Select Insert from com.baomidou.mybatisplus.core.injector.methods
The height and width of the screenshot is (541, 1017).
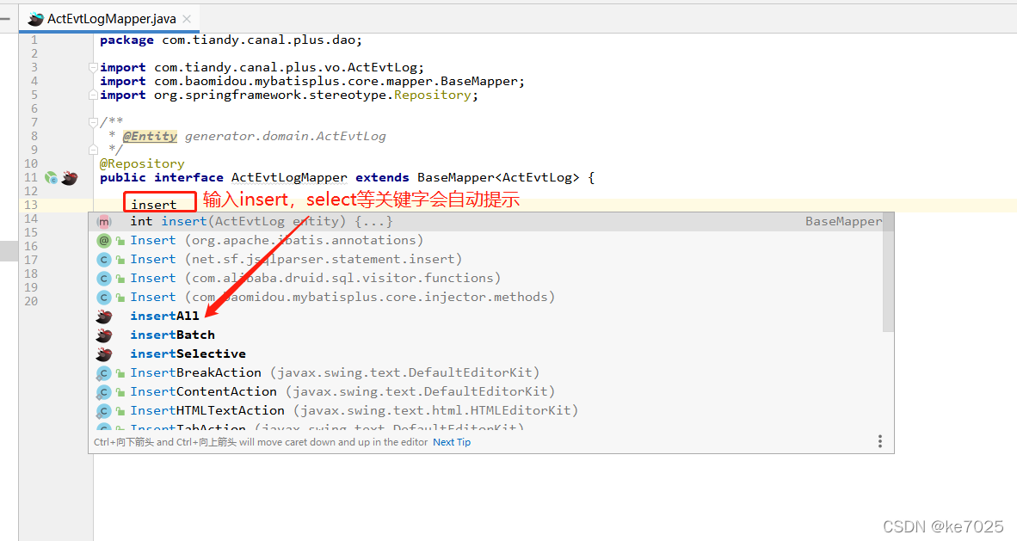coord(485,297)
